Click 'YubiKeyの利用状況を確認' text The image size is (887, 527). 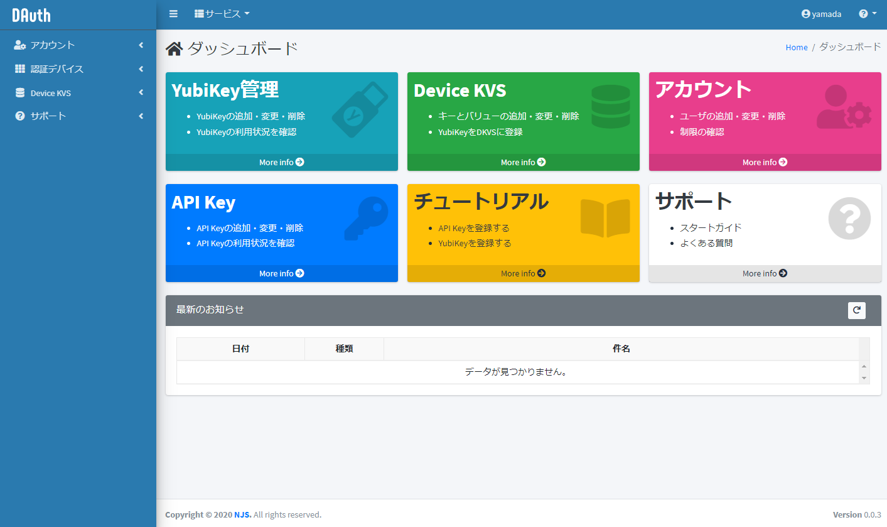click(x=246, y=132)
